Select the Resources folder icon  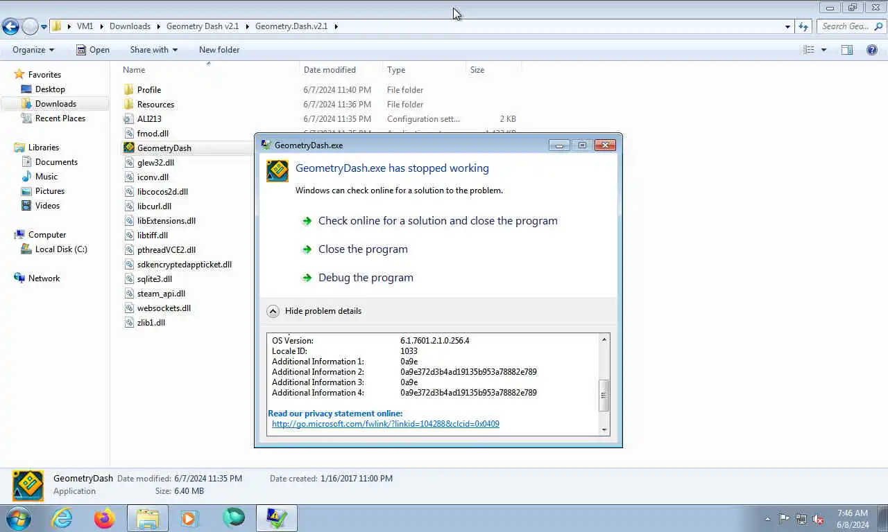pyautogui.click(x=128, y=105)
